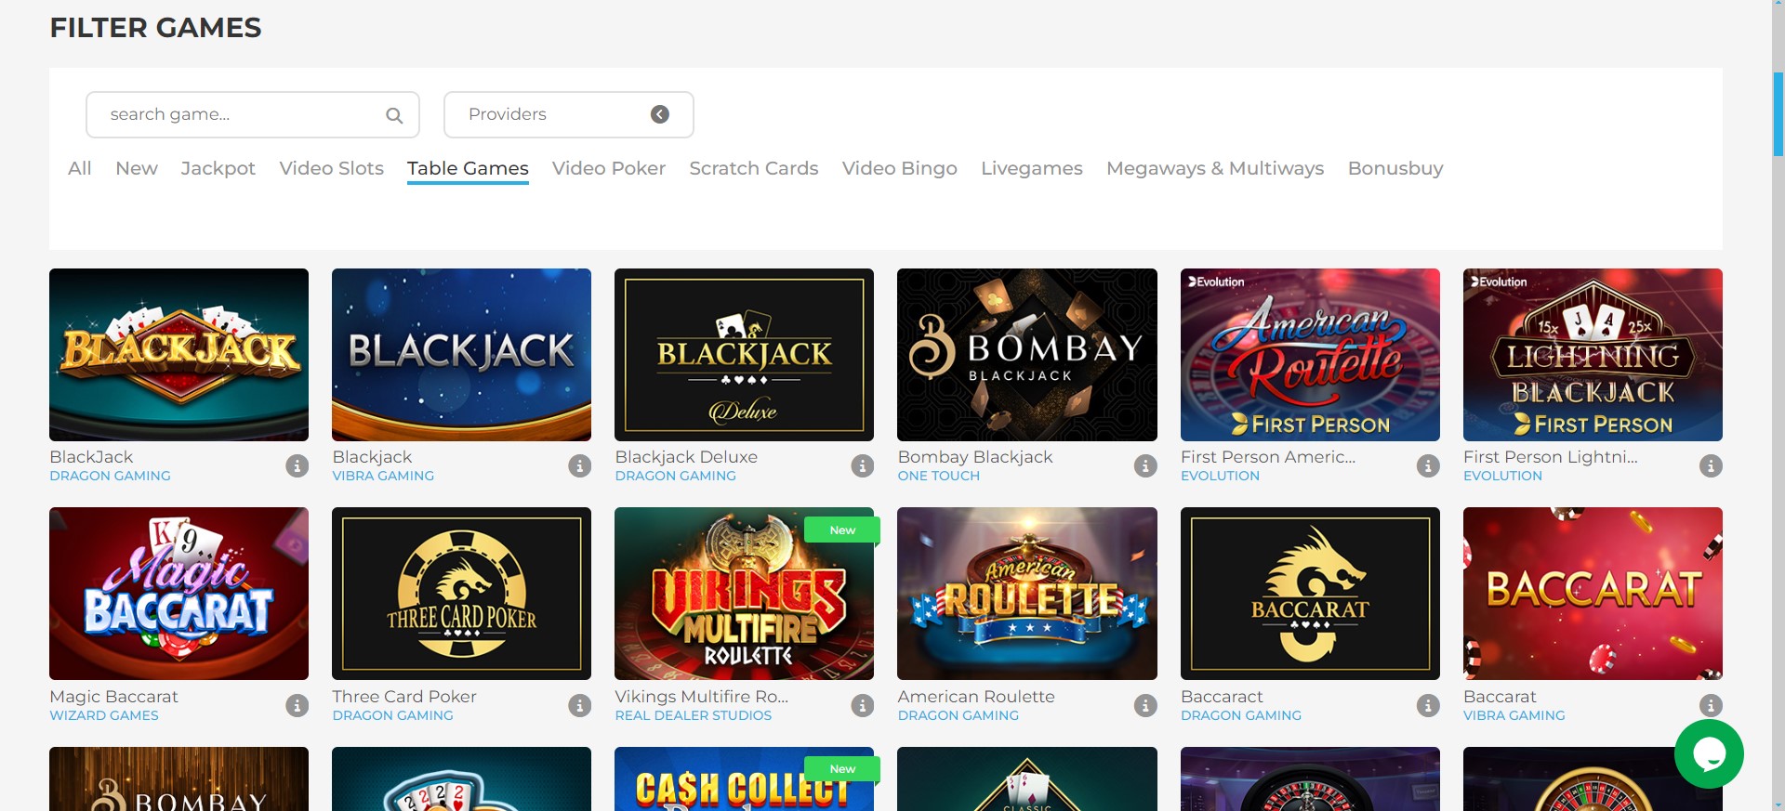The image size is (1785, 811).
Task: Click Vibra Gaming under Blackjack
Action: point(383,476)
